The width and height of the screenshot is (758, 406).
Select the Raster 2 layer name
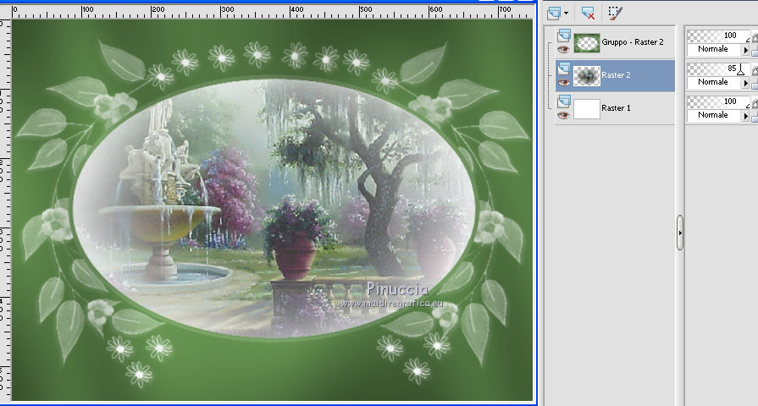(616, 74)
